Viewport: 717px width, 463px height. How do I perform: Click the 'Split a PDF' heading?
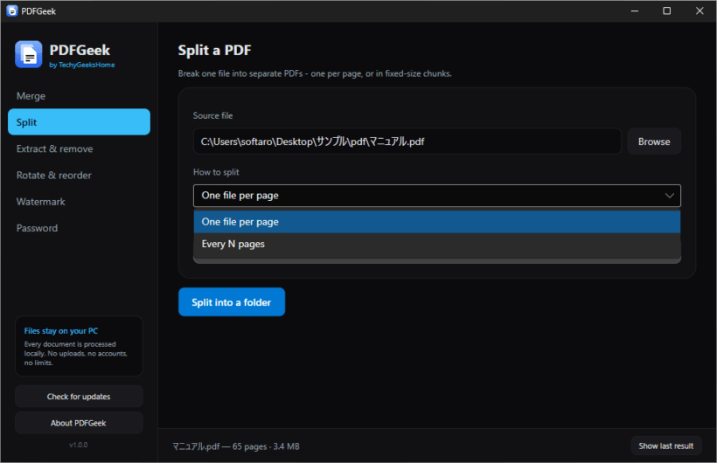point(214,50)
